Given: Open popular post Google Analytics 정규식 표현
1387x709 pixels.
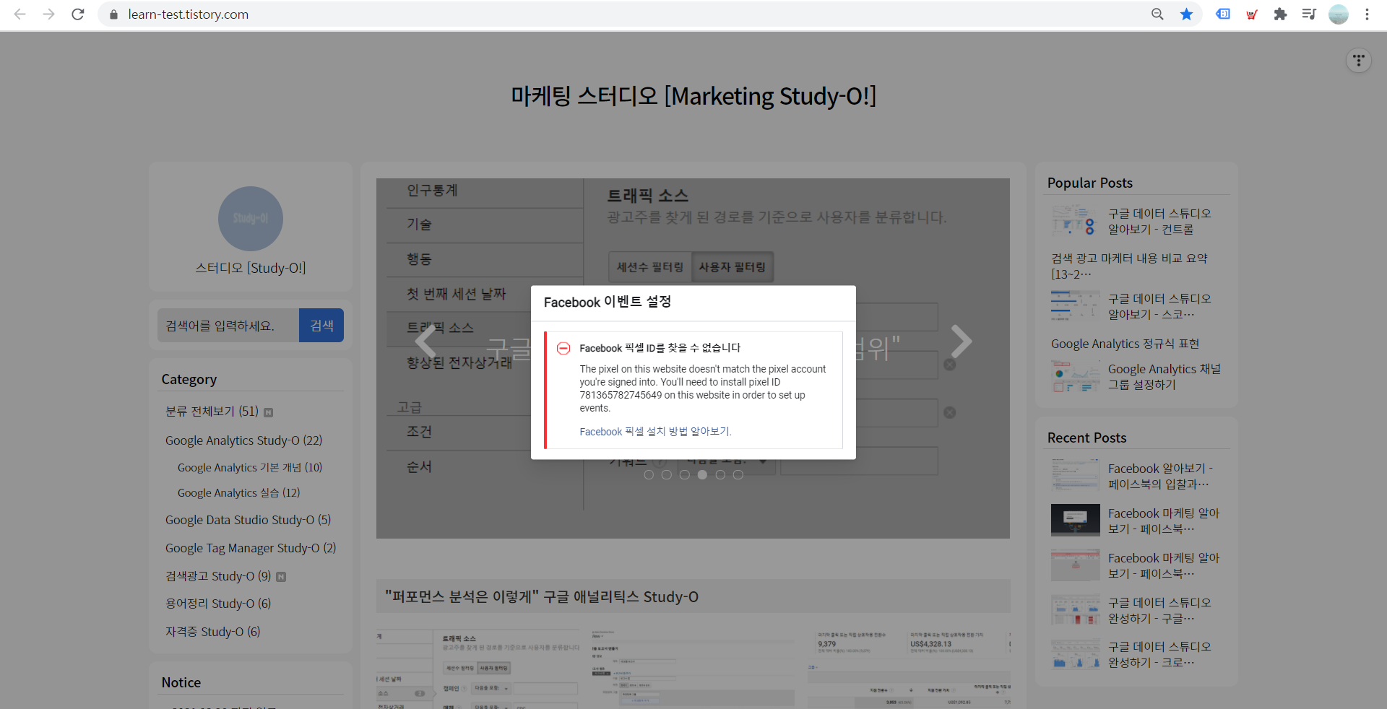Looking at the screenshot, I should 1125,344.
